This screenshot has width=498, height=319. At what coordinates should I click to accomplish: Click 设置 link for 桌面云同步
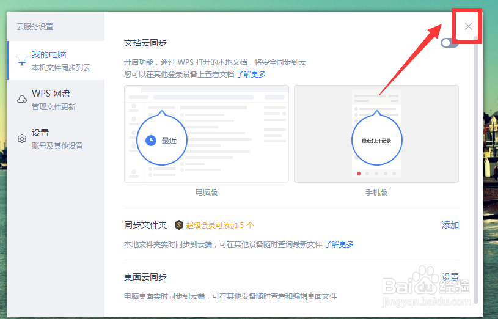pyautogui.click(x=450, y=277)
